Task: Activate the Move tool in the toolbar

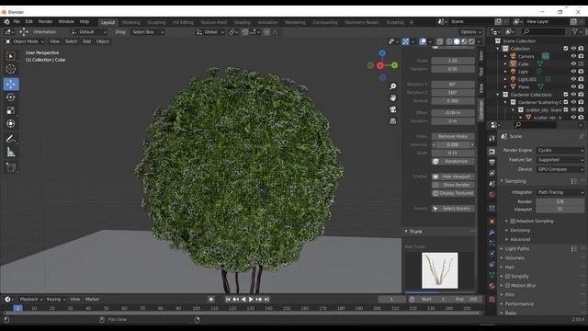Action: pos(11,84)
